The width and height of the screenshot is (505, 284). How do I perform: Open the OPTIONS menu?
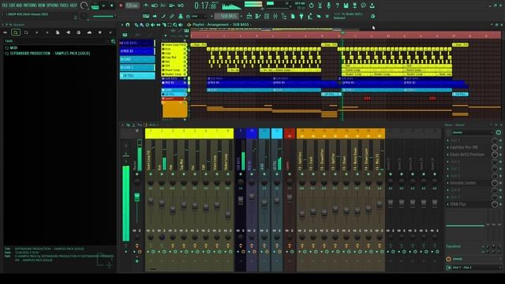53,6
